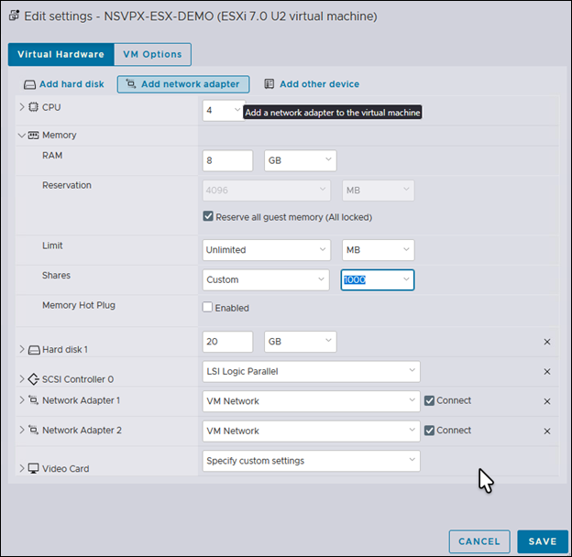This screenshot has height=557, width=572.
Task: Click Add hard disk
Action: click(x=64, y=84)
